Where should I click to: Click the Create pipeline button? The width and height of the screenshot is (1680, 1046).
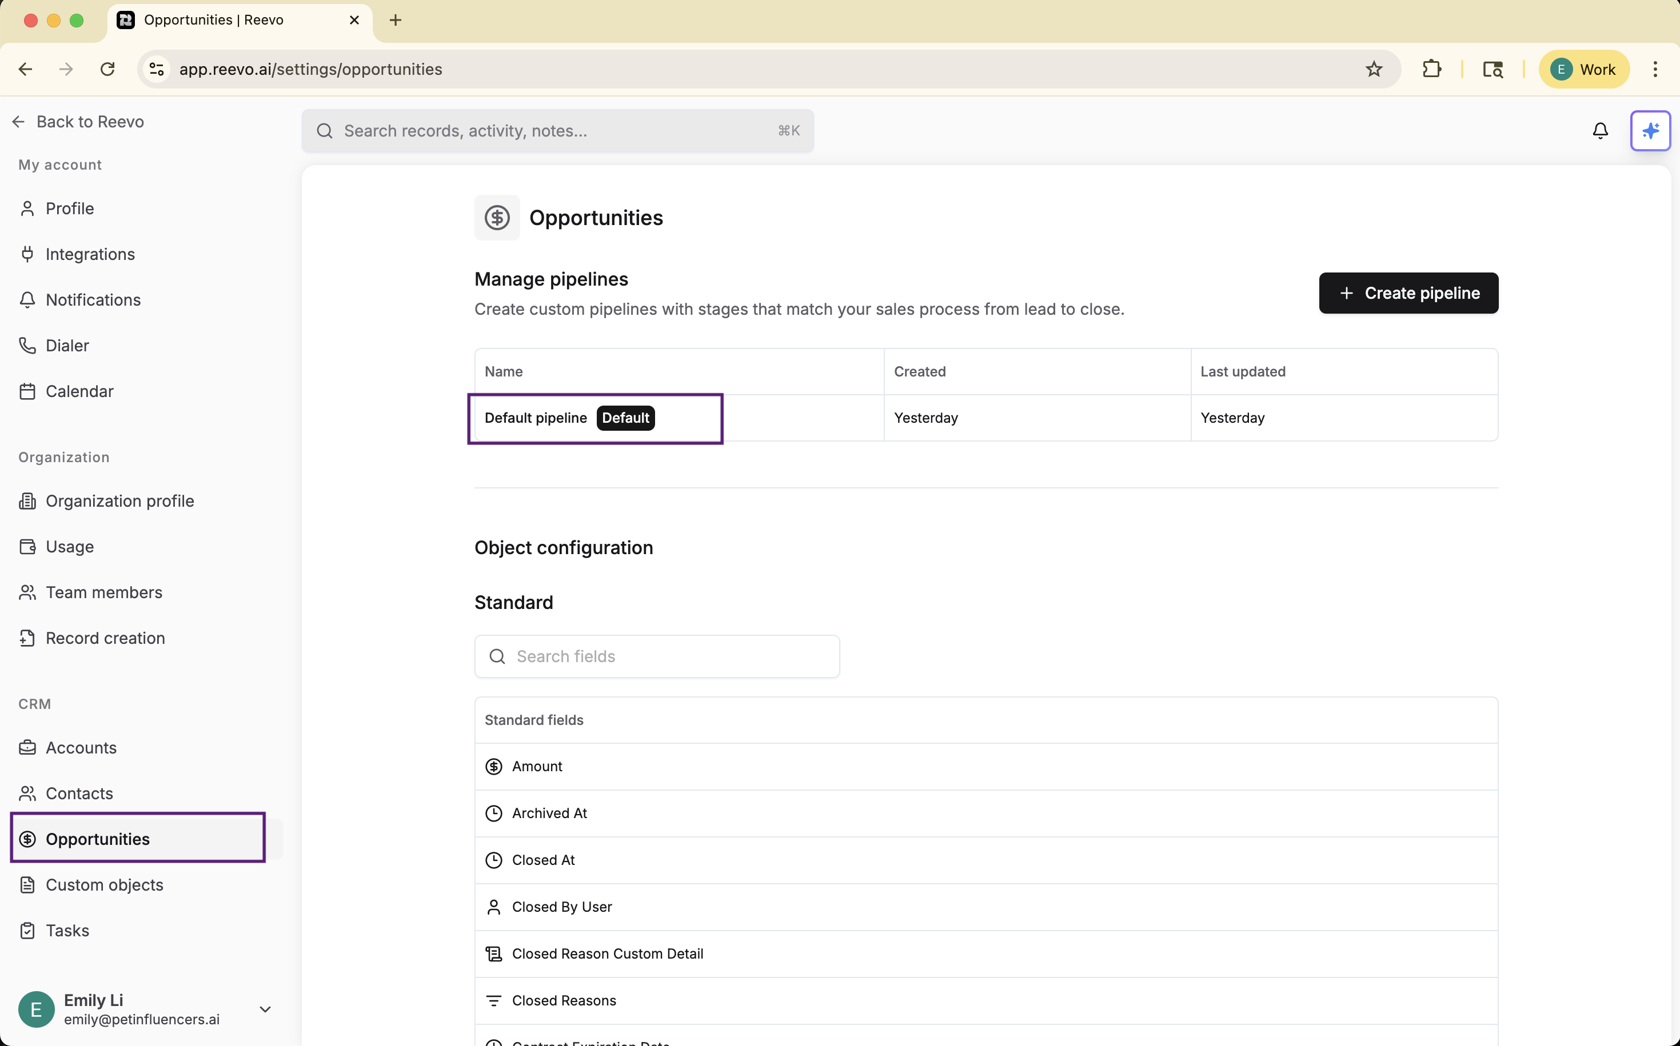[x=1408, y=293]
